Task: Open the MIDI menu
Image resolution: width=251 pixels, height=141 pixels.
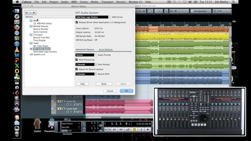Action: click(74, 2)
